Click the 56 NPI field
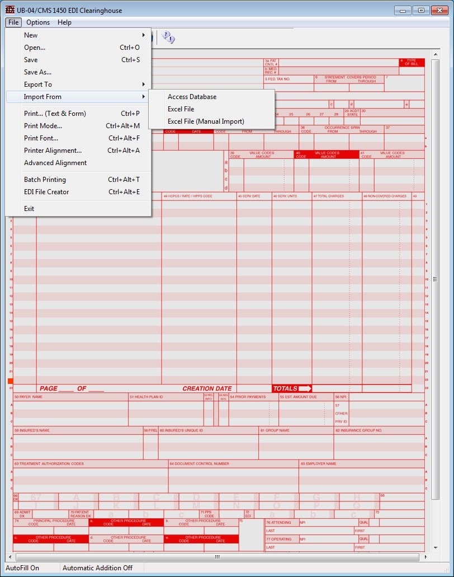Image resolution: width=454 pixels, height=577 pixels. tap(387, 397)
